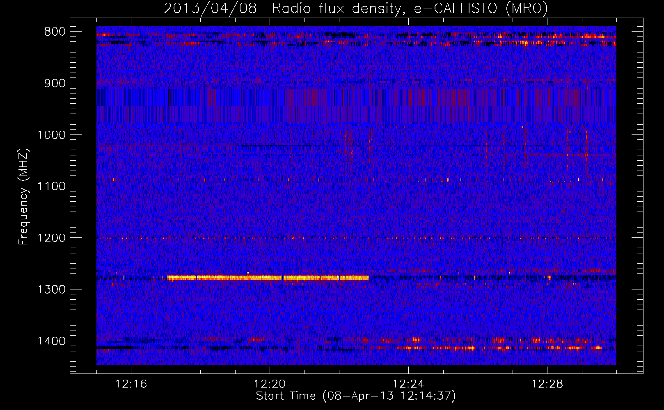Click the 1000 frequency tick label

52,135
